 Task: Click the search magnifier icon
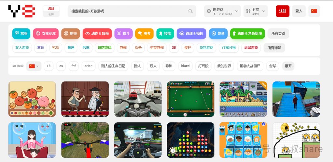tap(191, 11)
